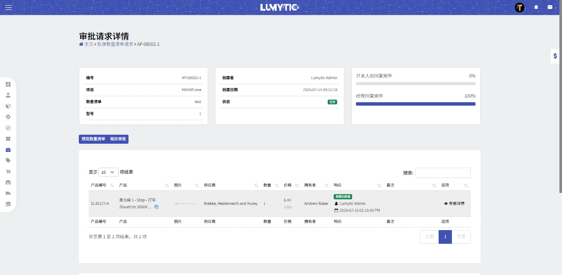Viewport: 562px width, 275px height.
Task: Click the notifications bell icon
Action: click(536, 7)
